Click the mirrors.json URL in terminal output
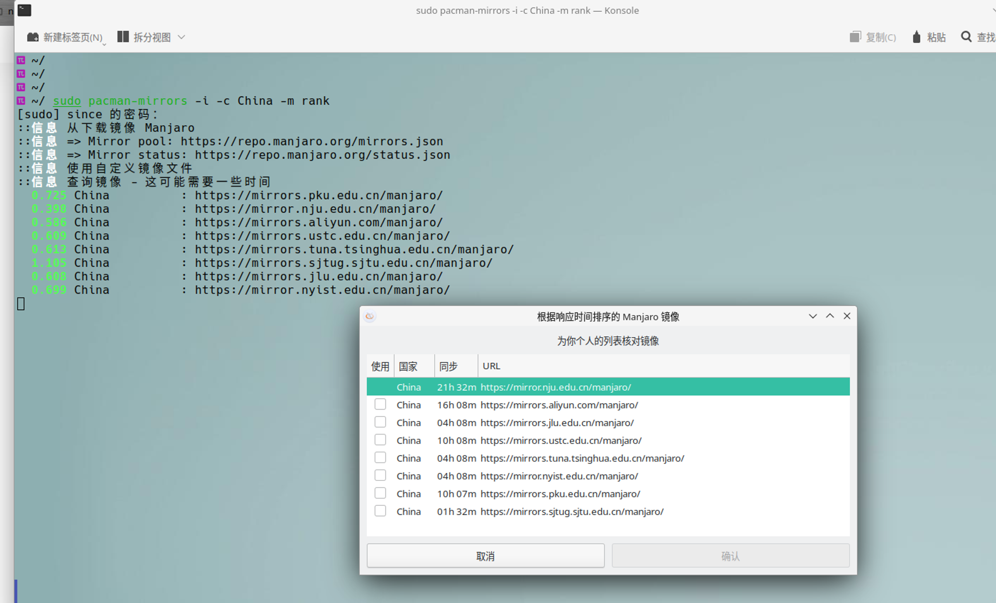 [x=312, y=142]
